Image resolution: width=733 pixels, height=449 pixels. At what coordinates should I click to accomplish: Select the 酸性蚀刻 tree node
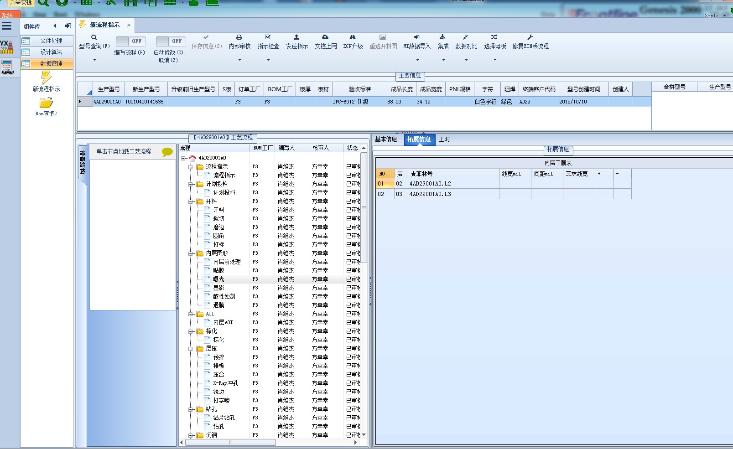point(224,297)
